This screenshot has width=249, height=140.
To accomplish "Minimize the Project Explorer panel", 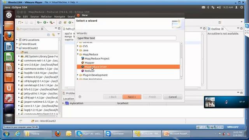I will click(56, 28).
